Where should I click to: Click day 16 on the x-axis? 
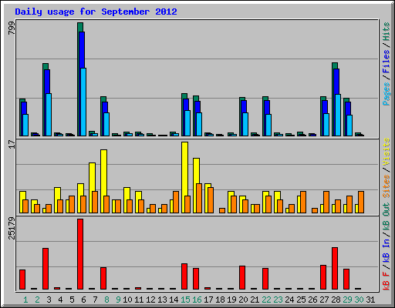pos(197,300)
